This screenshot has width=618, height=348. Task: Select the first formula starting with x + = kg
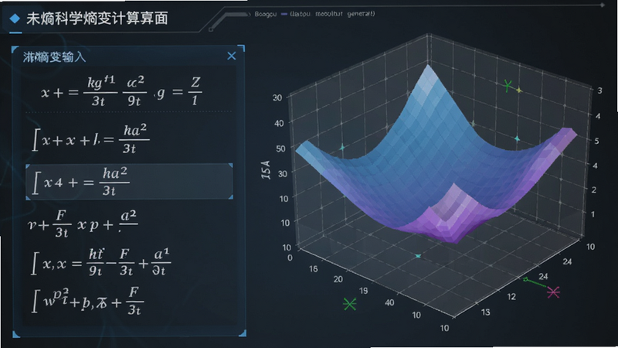pos(121,91)
